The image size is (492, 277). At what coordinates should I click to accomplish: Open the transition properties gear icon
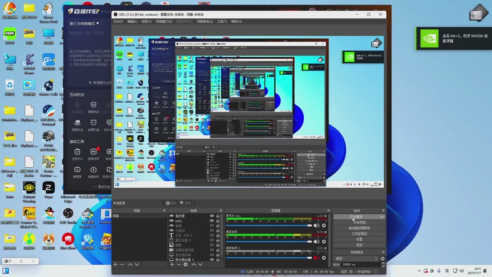383,259
